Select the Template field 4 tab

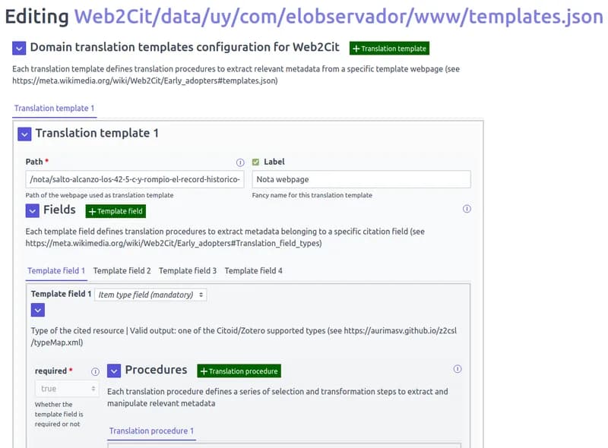pos(254,271)
